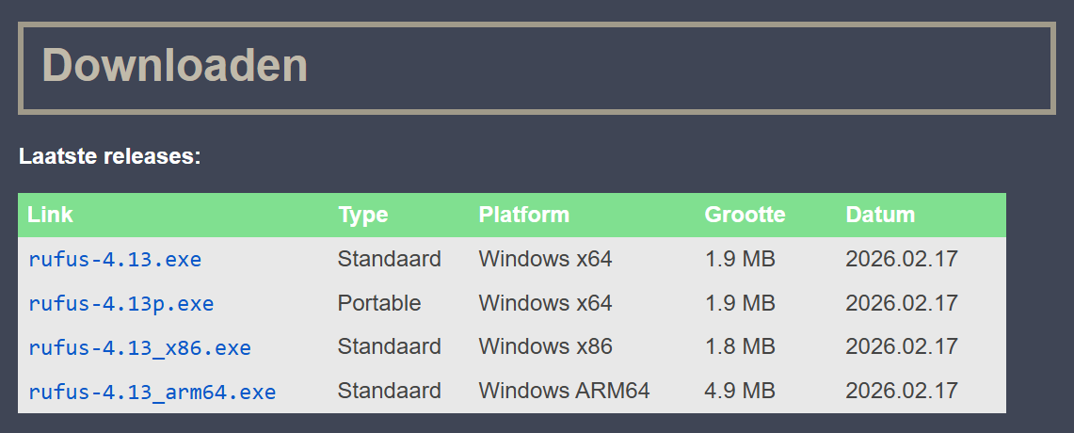Download rufus-4.13.exe standard installer
This screenshot has width=1074, height=433.
click(115, 260)
